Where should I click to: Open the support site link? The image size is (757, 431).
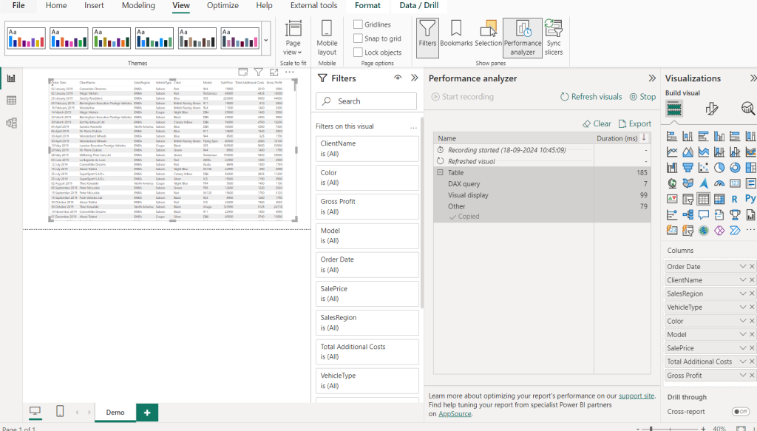click(637, 396)
